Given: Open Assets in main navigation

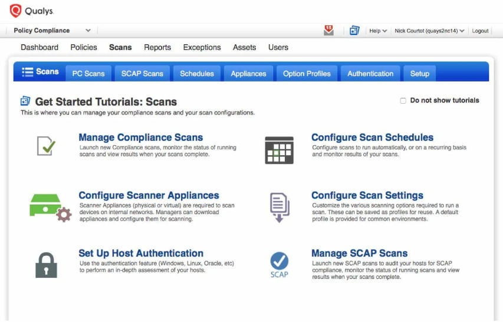Looking at the screenshot, I should click(245, 47).
